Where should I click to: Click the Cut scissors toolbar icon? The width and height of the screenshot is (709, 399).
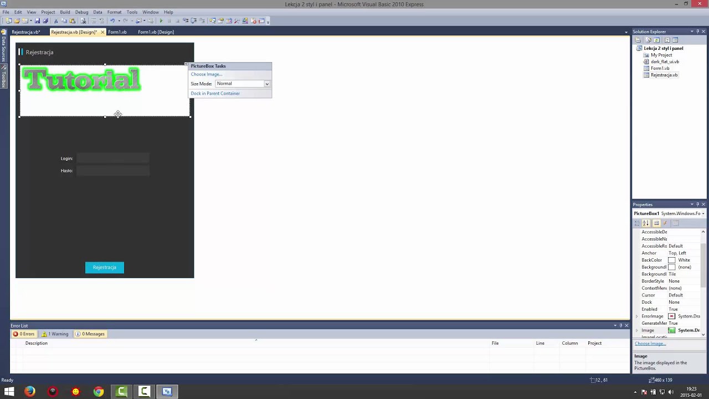56,21
